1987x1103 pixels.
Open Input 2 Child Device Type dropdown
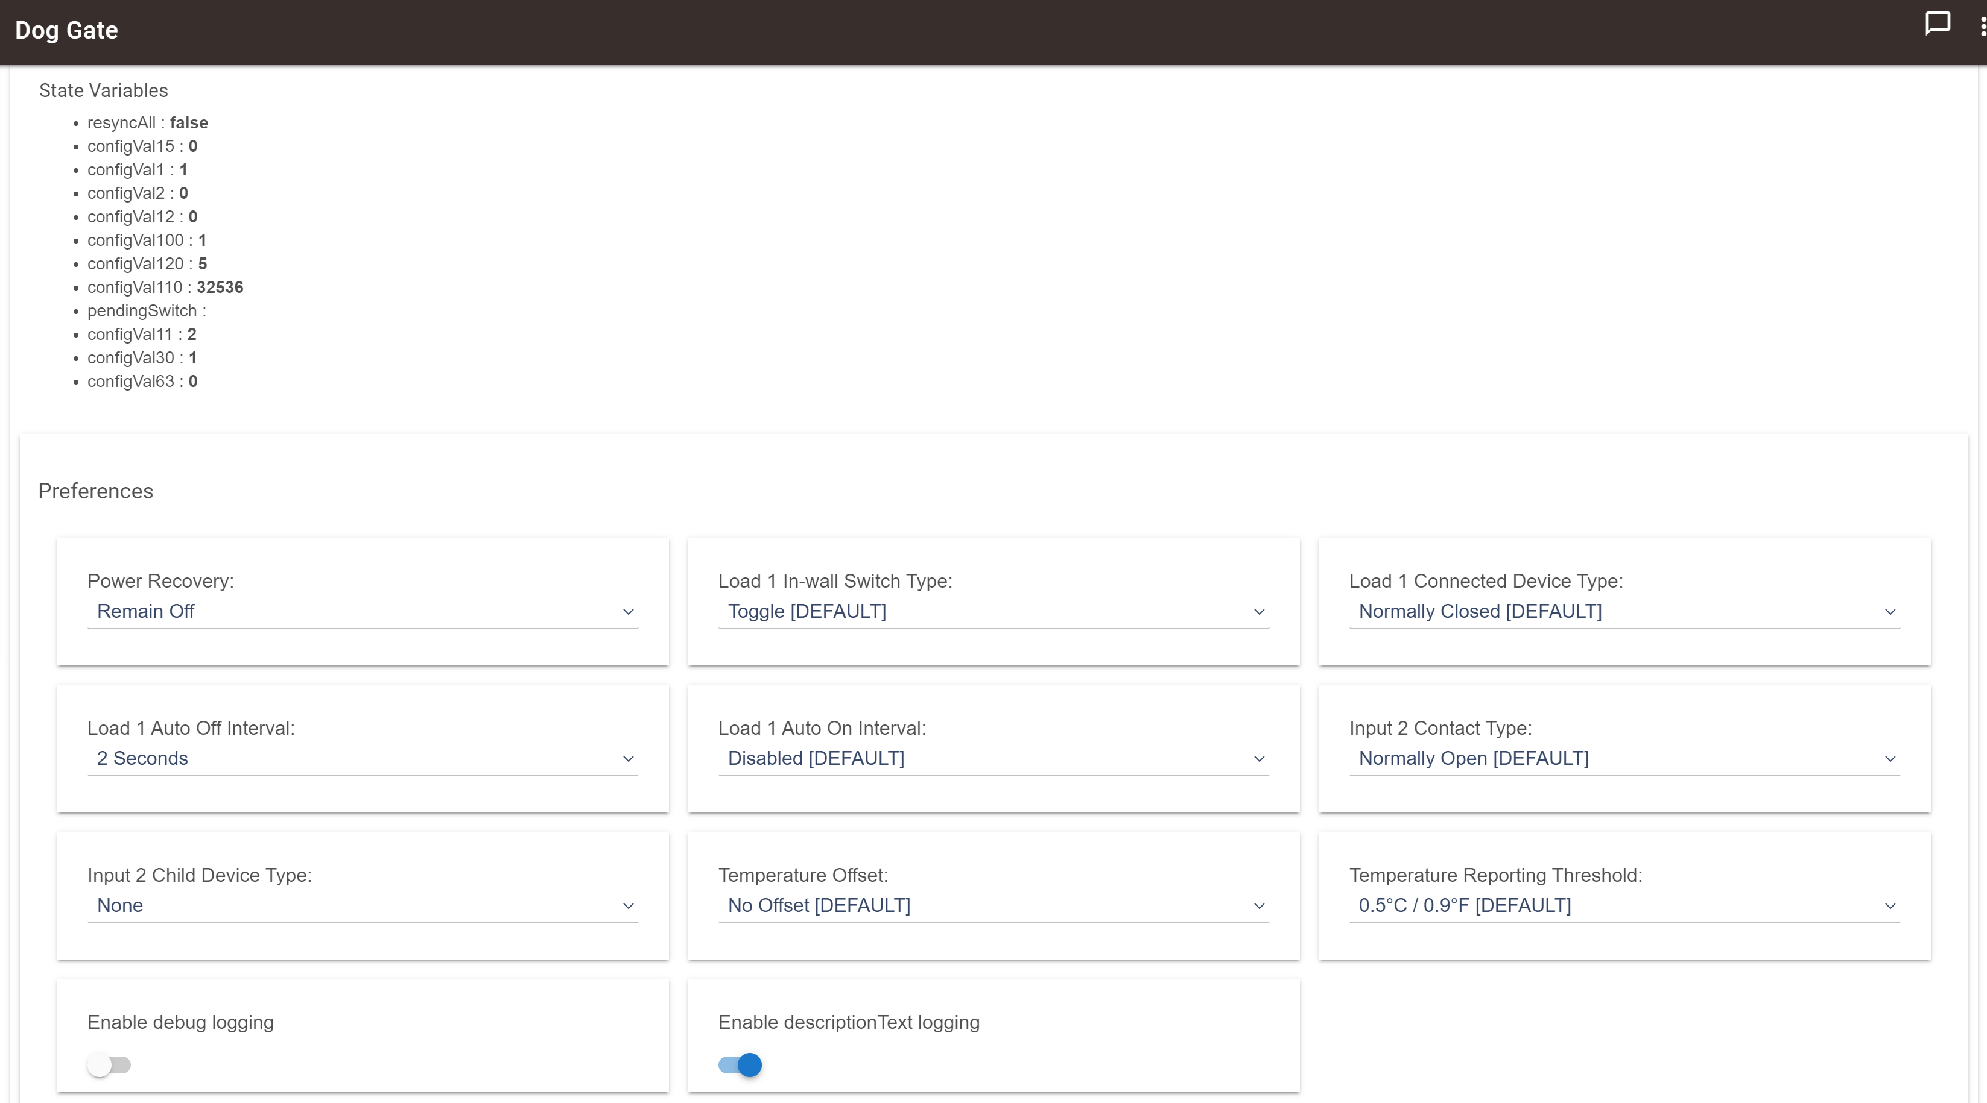363,906
